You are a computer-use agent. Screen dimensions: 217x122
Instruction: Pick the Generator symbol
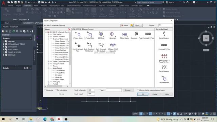tap(113, 35)
